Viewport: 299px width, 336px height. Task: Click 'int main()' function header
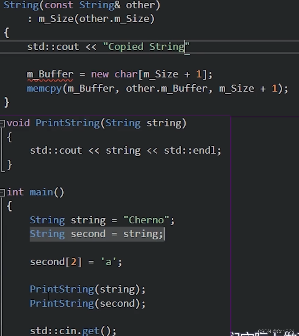[35, 192]
